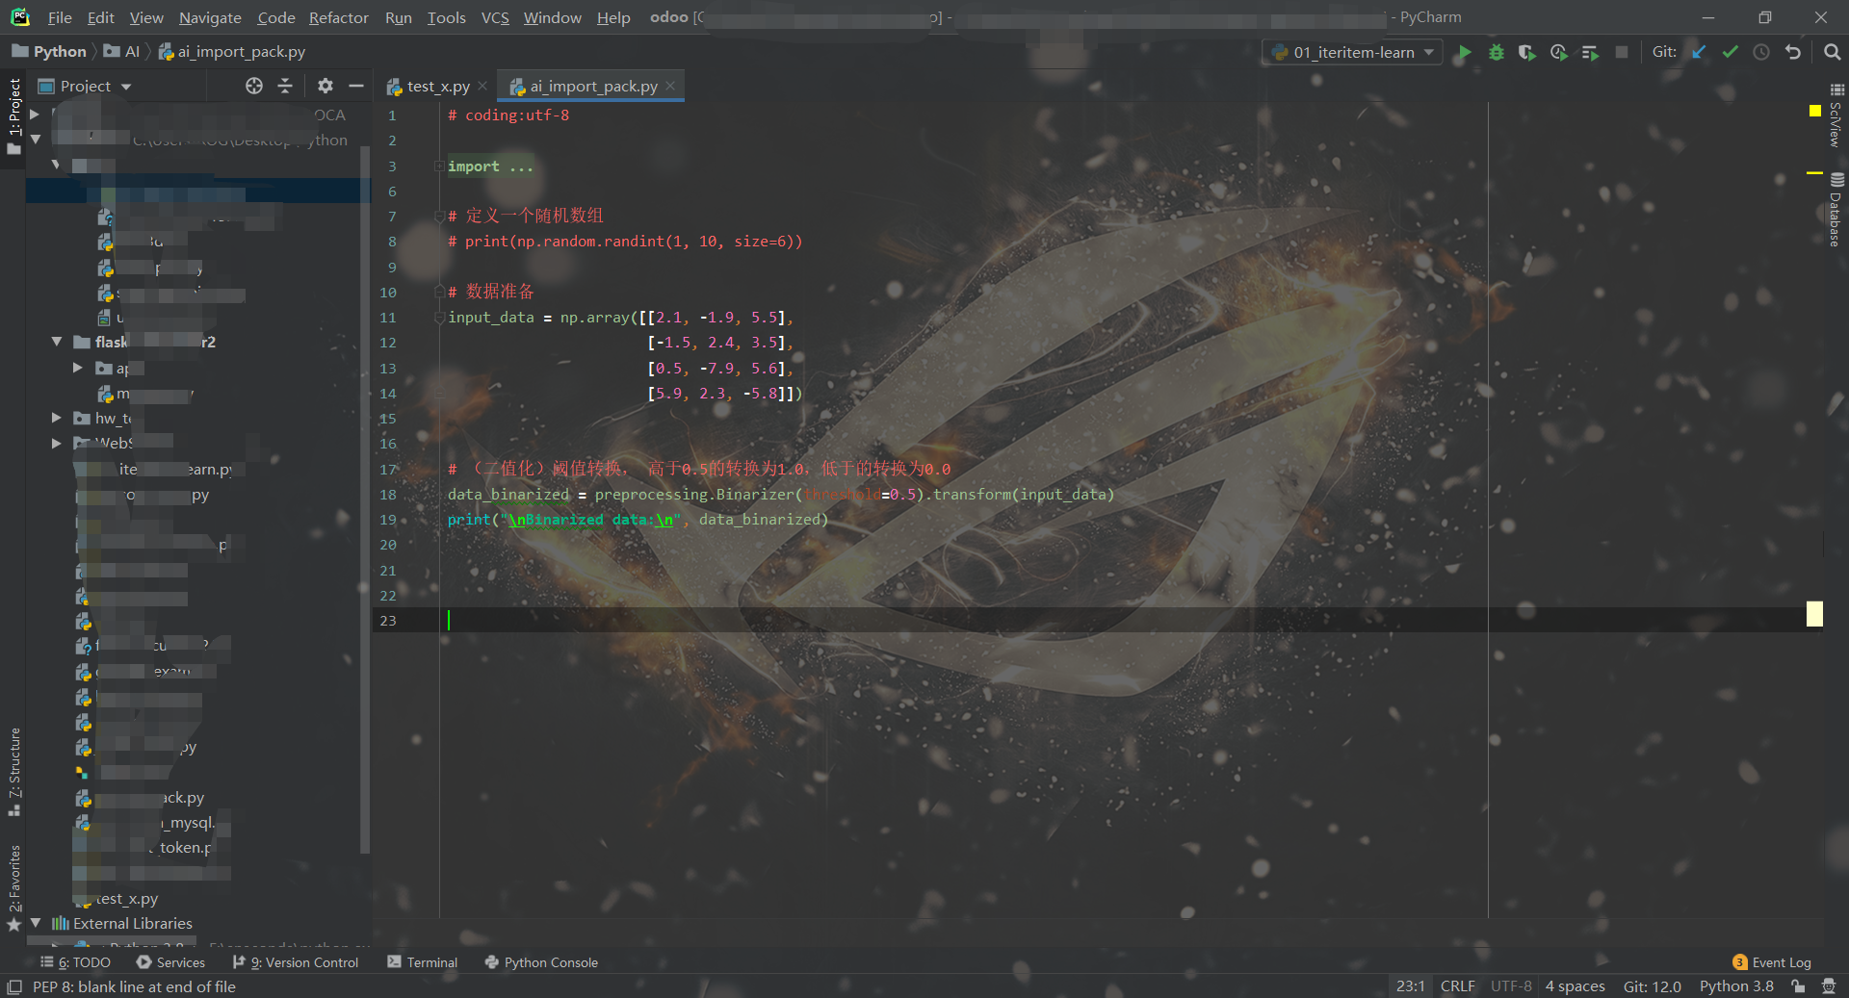Expand the hw_t folder in tree

click(57, 418)
